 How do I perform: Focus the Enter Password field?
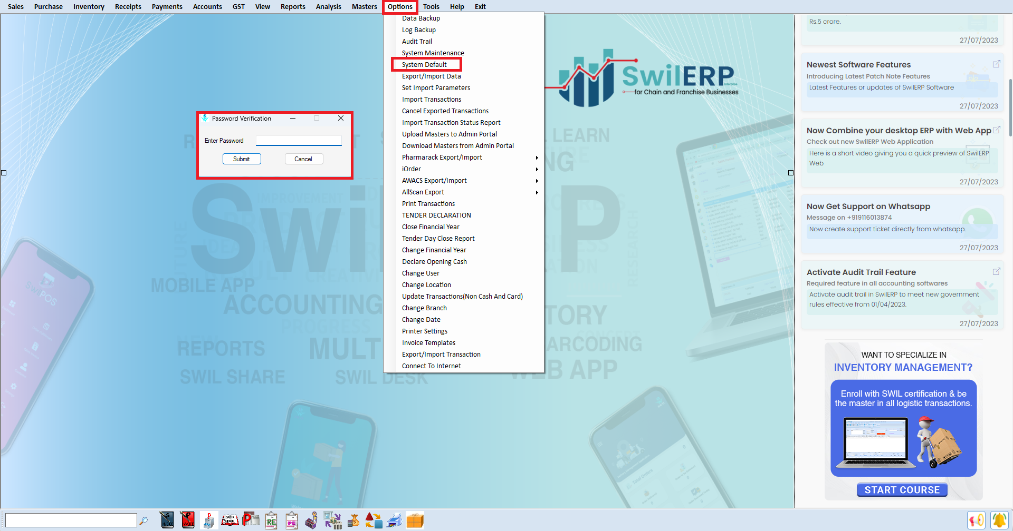coord(299,141)
